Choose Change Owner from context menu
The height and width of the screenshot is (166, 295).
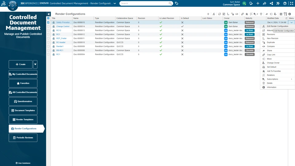[x=277, y=63]
